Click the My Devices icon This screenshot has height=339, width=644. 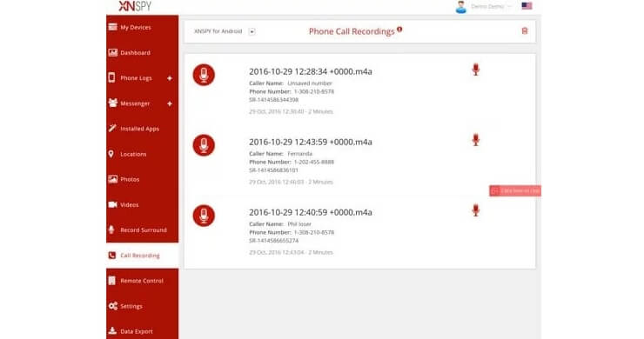coord(112,27)
